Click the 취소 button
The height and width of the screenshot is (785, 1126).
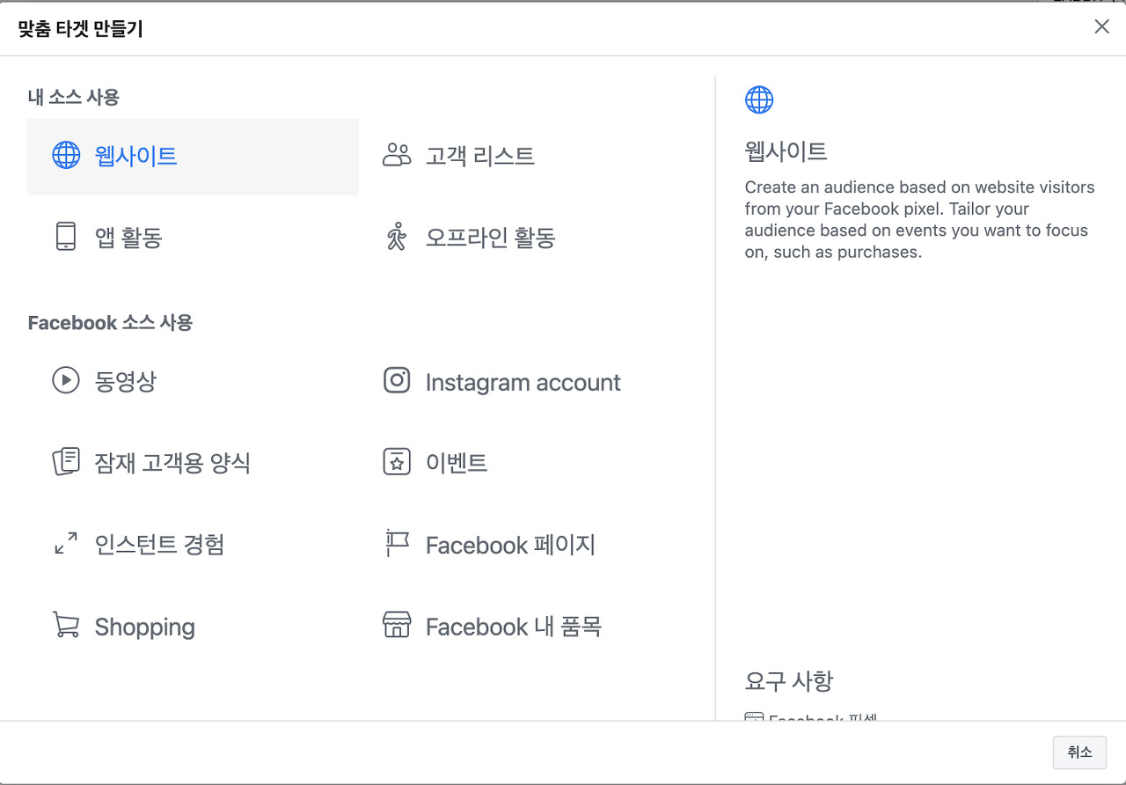(1079, 752)
